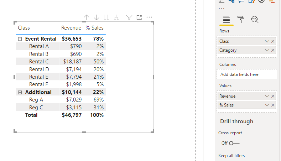Sort by the % Sales column header
The height and width of the screenshot is (161, 281).
94,28
